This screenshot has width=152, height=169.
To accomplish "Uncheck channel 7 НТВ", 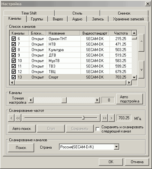I will (x=14, y=44).
